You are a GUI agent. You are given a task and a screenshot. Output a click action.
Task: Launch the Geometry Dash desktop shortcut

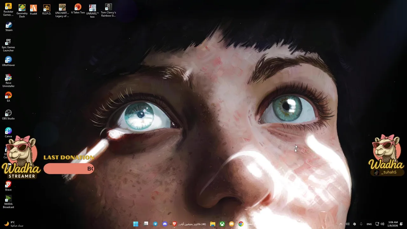[x=22, y=11]
